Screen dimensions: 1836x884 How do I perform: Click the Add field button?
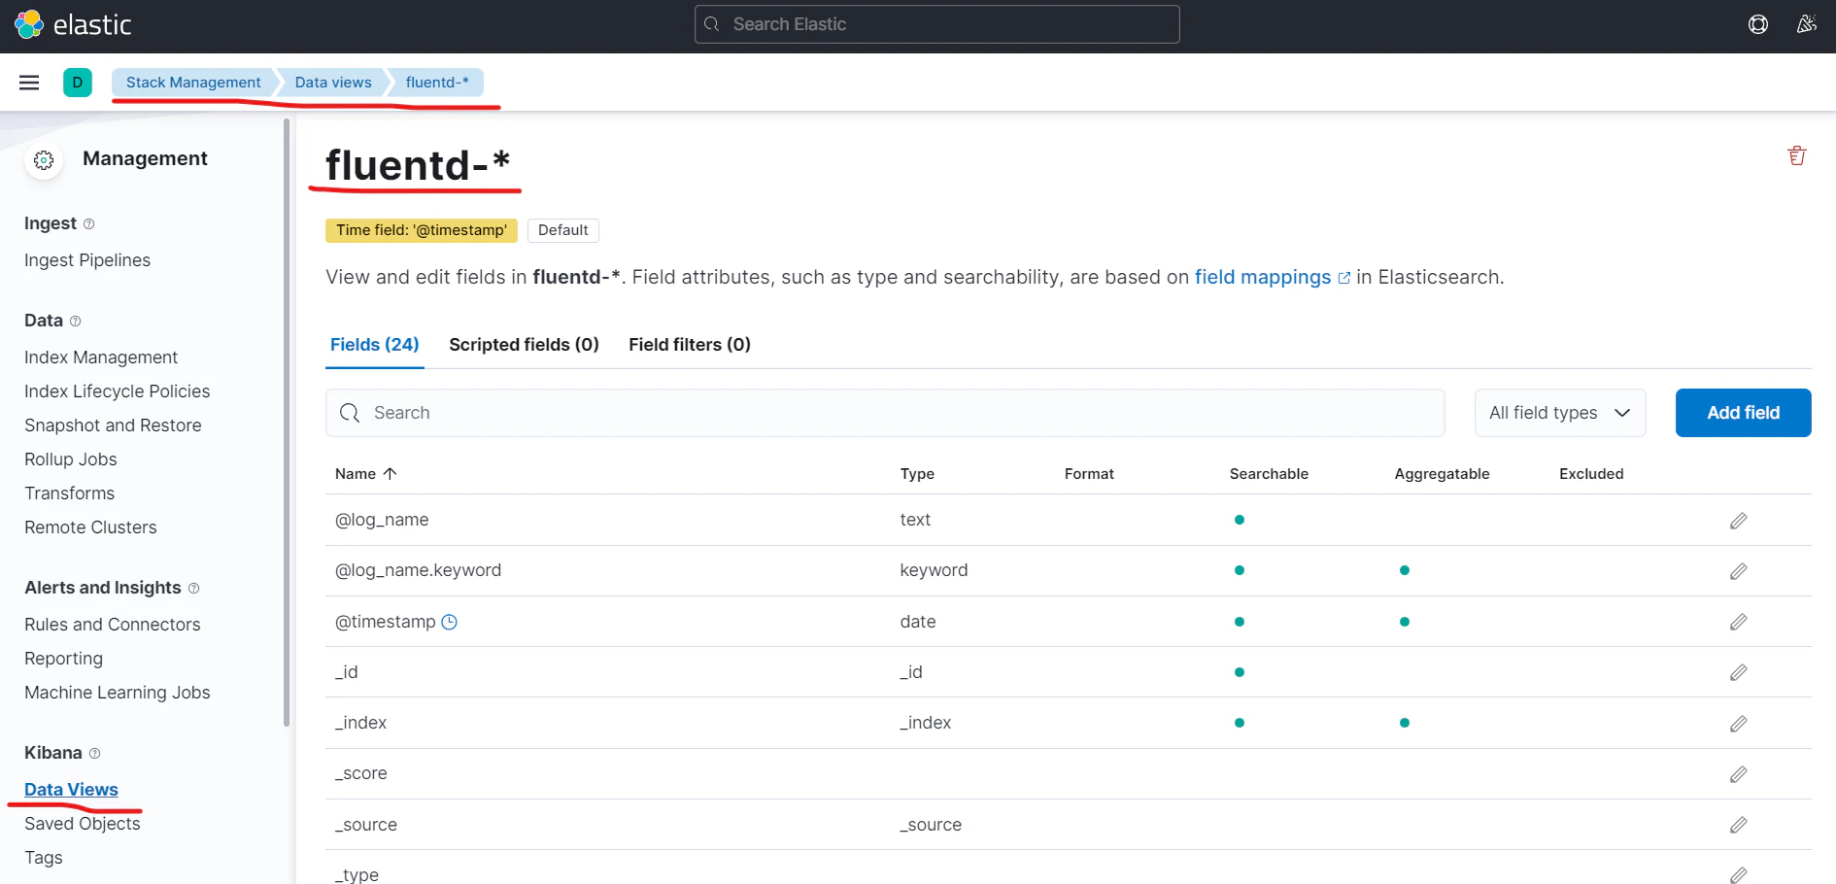[1743, 413]
